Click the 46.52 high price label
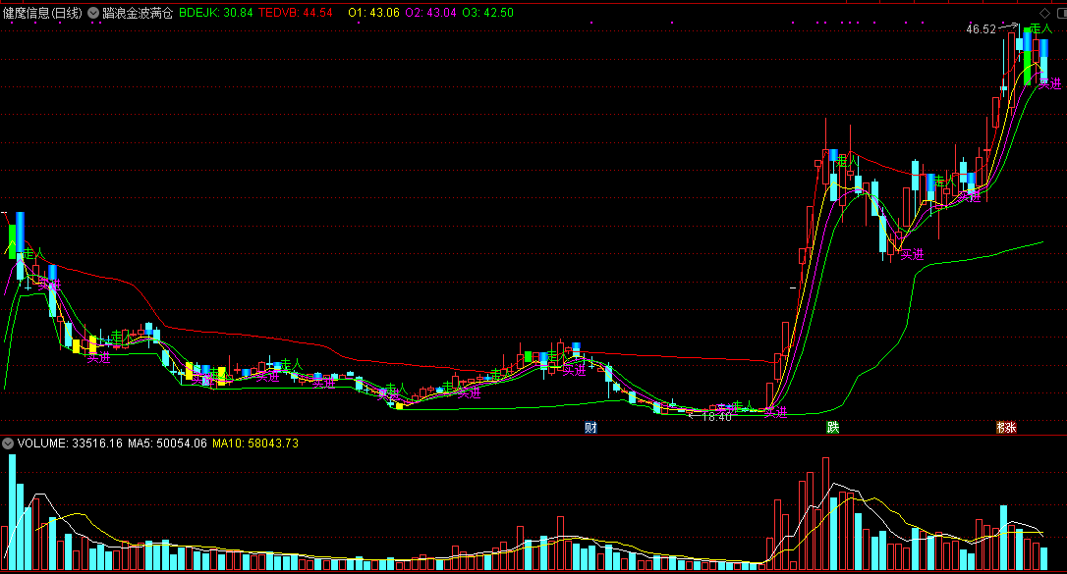 pyautogui.click(x=981, y=29)
